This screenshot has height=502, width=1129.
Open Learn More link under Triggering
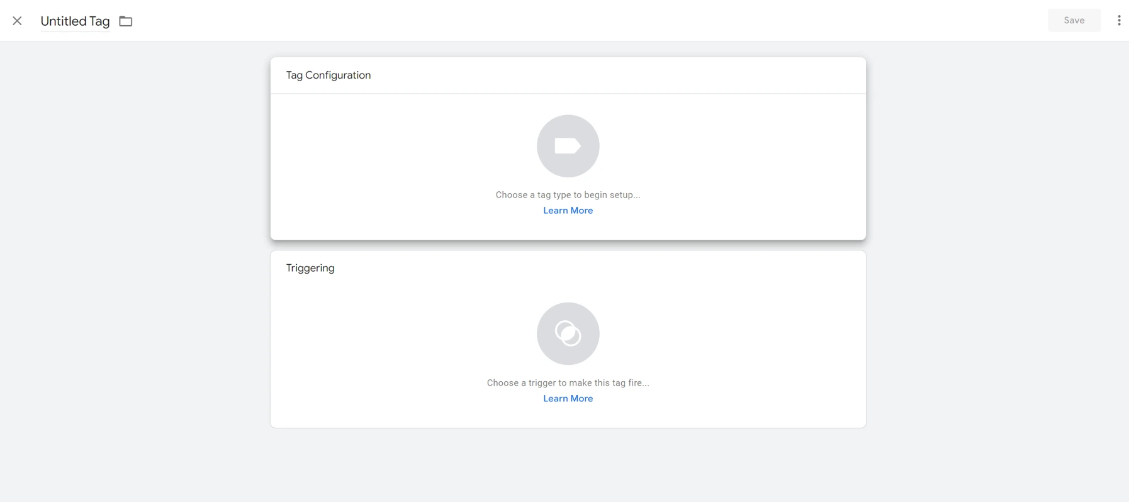click(568, 399)
